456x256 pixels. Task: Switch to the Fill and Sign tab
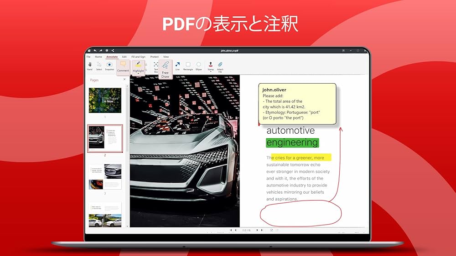click(138, 57)
